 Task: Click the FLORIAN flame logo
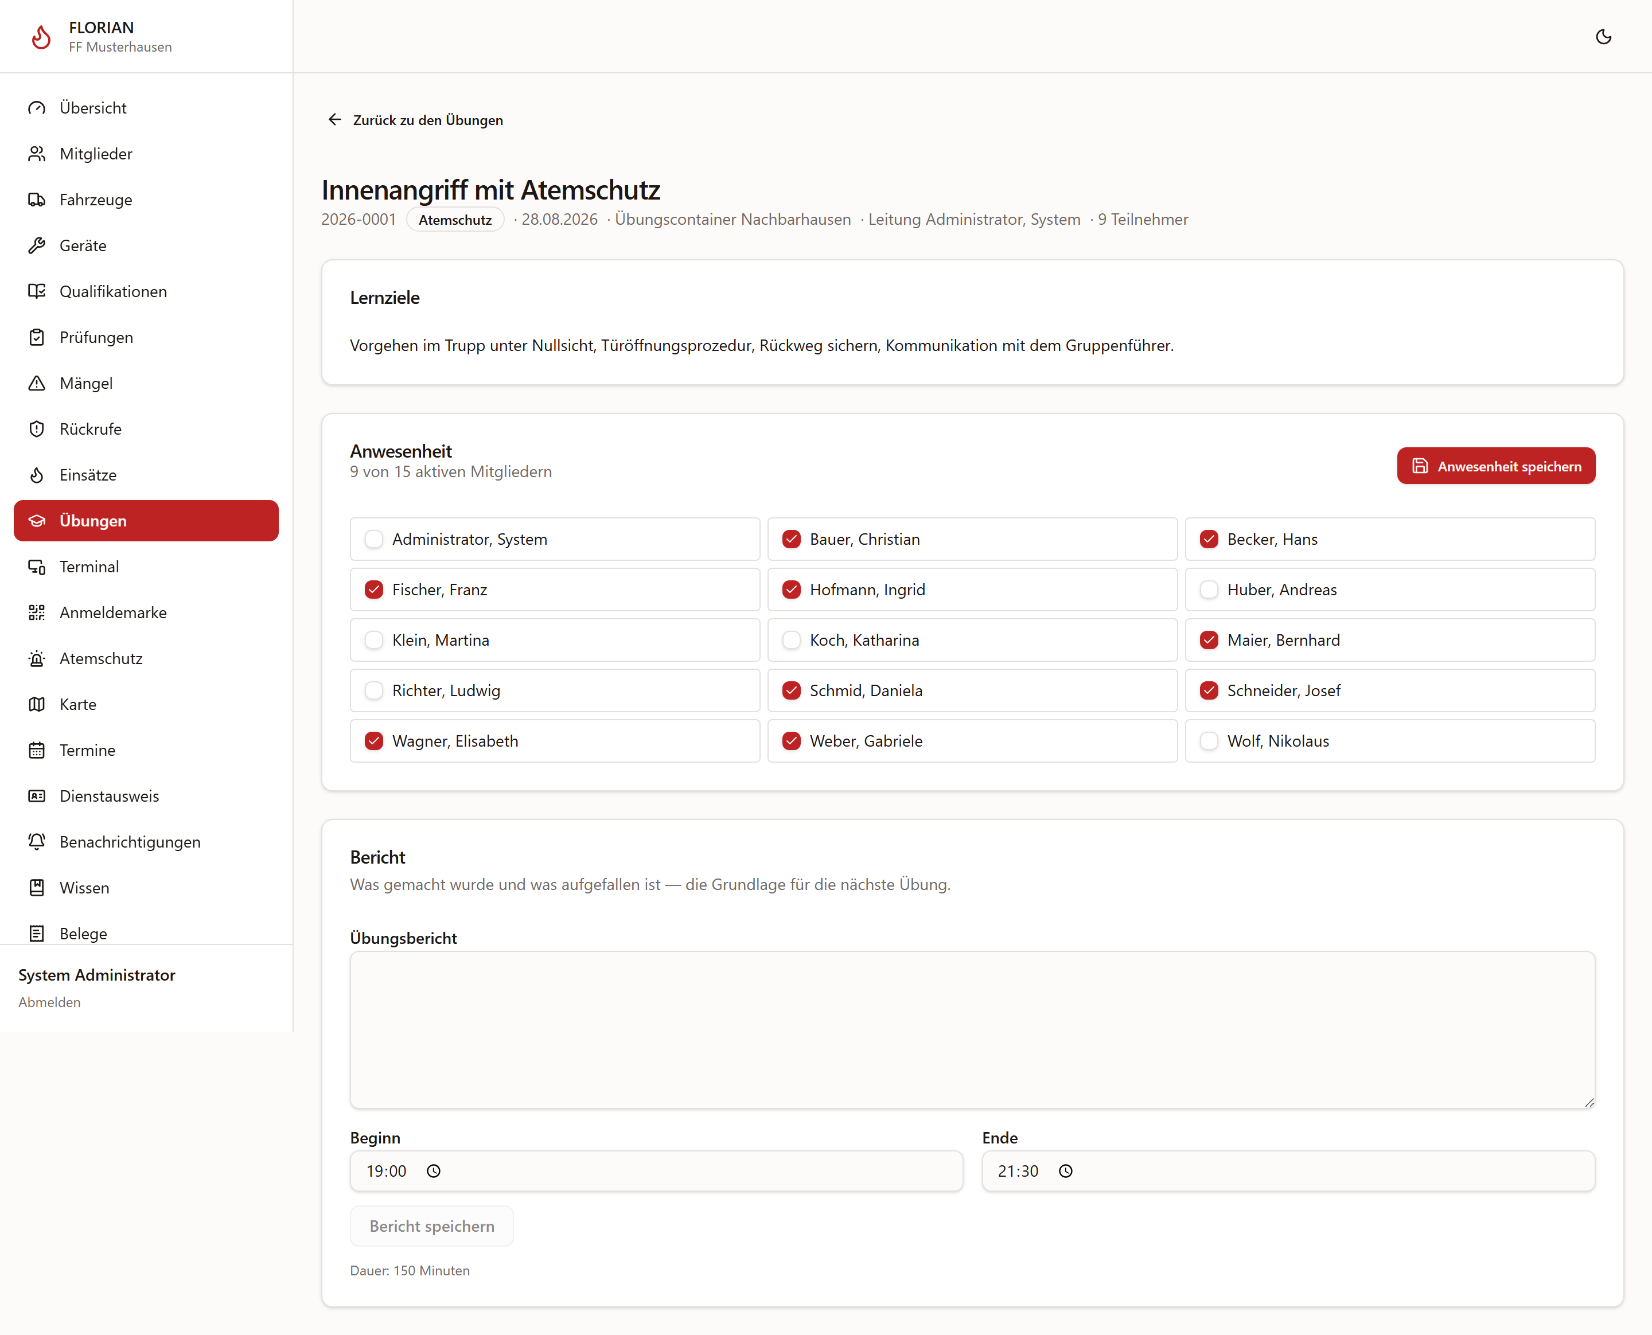(41, 36)
